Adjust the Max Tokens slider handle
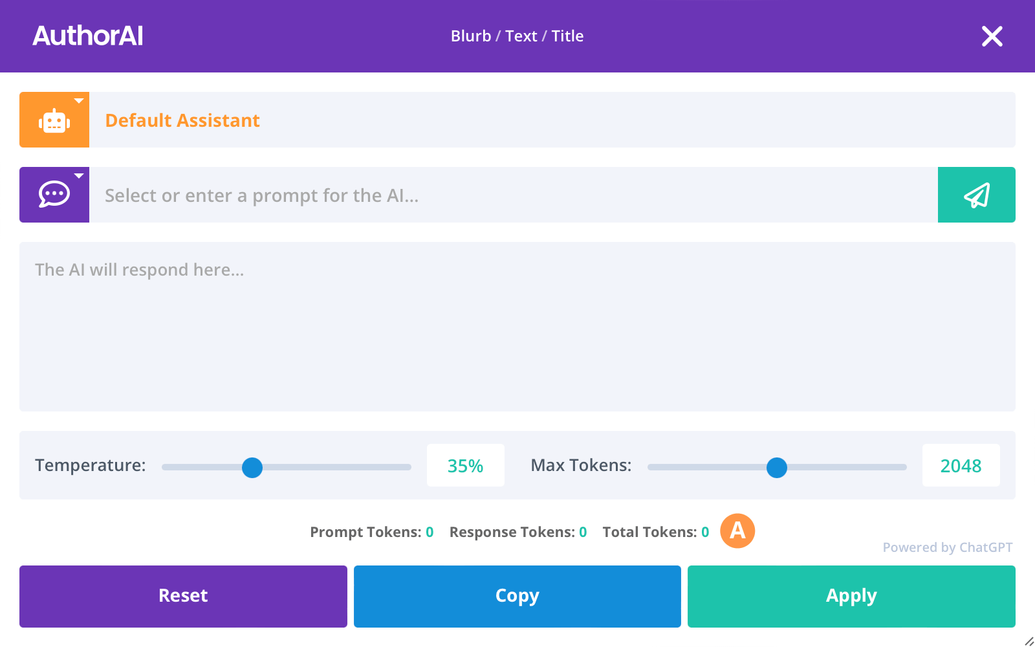The height and width of the screenshot is (647, 1035). 777,467
